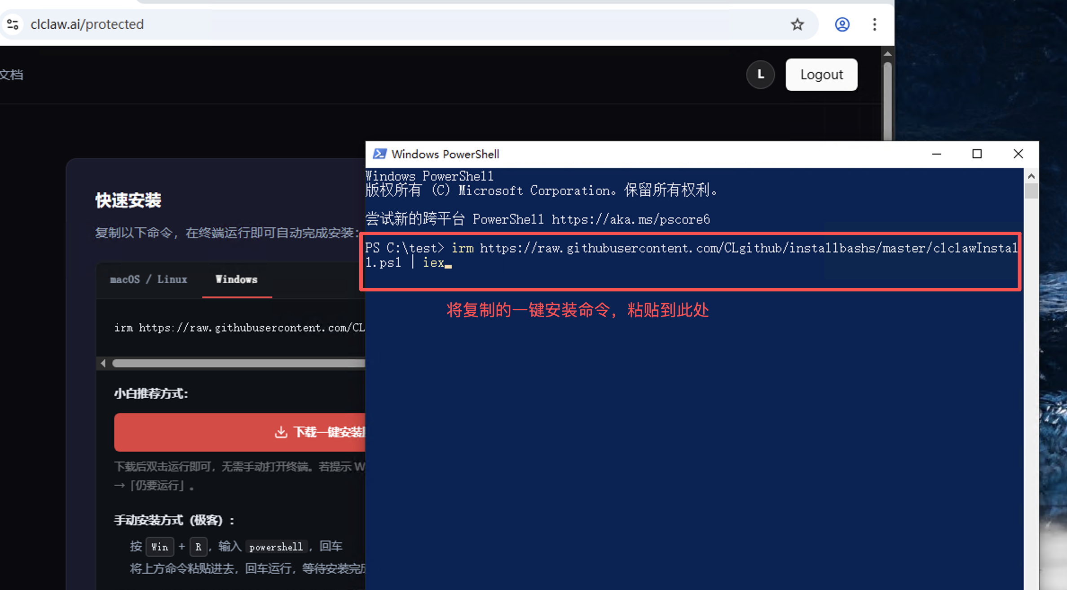Click the user avatar labeled L
Screen dimensions: 1067x590
click(760, 75)
